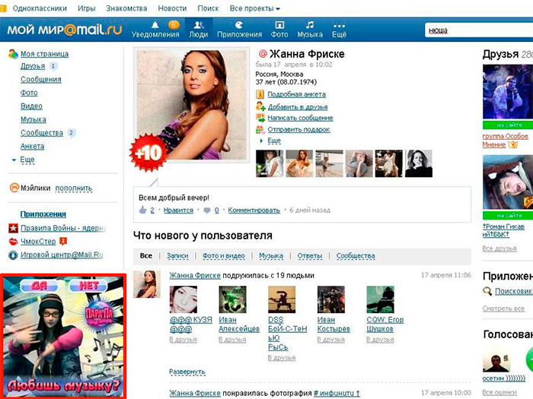Image resolution: width=533 pixels, height=399 pixels.
Task: Click the Моя страница colorful icon
Action: pos(13,54)
